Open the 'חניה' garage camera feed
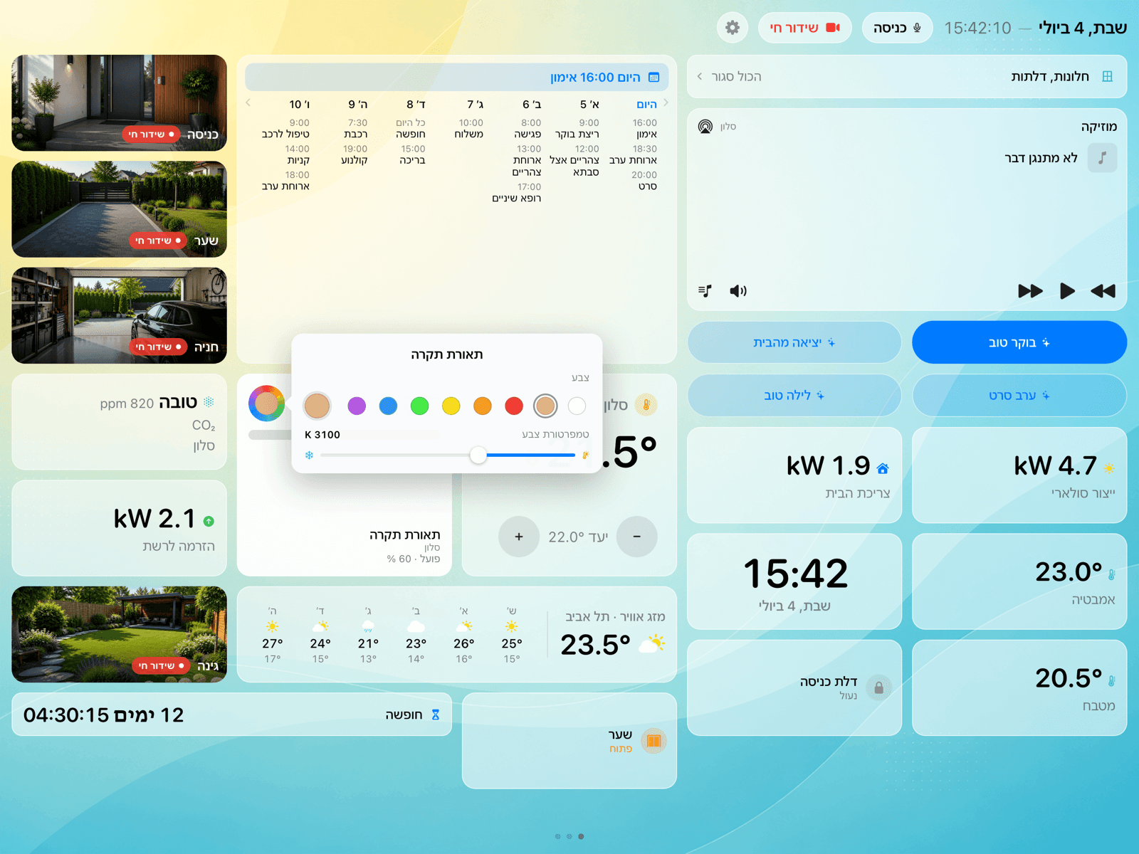The width and height of the screenshot is (1139, 854). coord(120,315)
